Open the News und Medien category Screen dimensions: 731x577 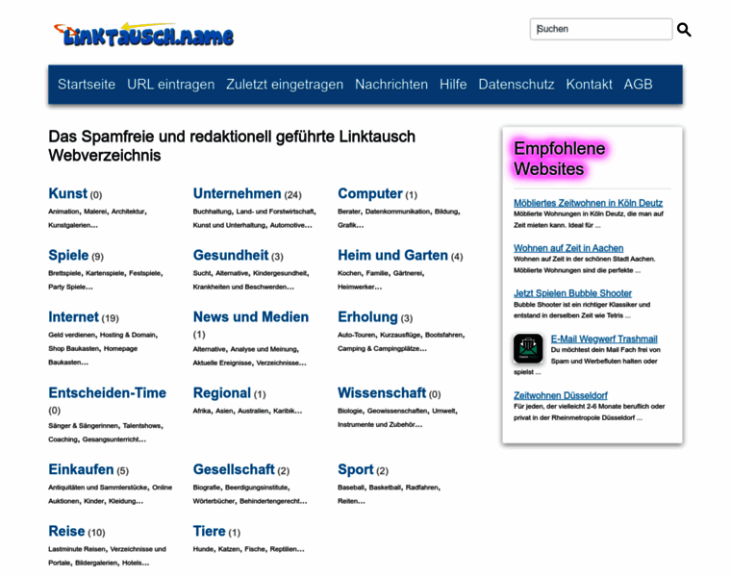coord(251,317)
